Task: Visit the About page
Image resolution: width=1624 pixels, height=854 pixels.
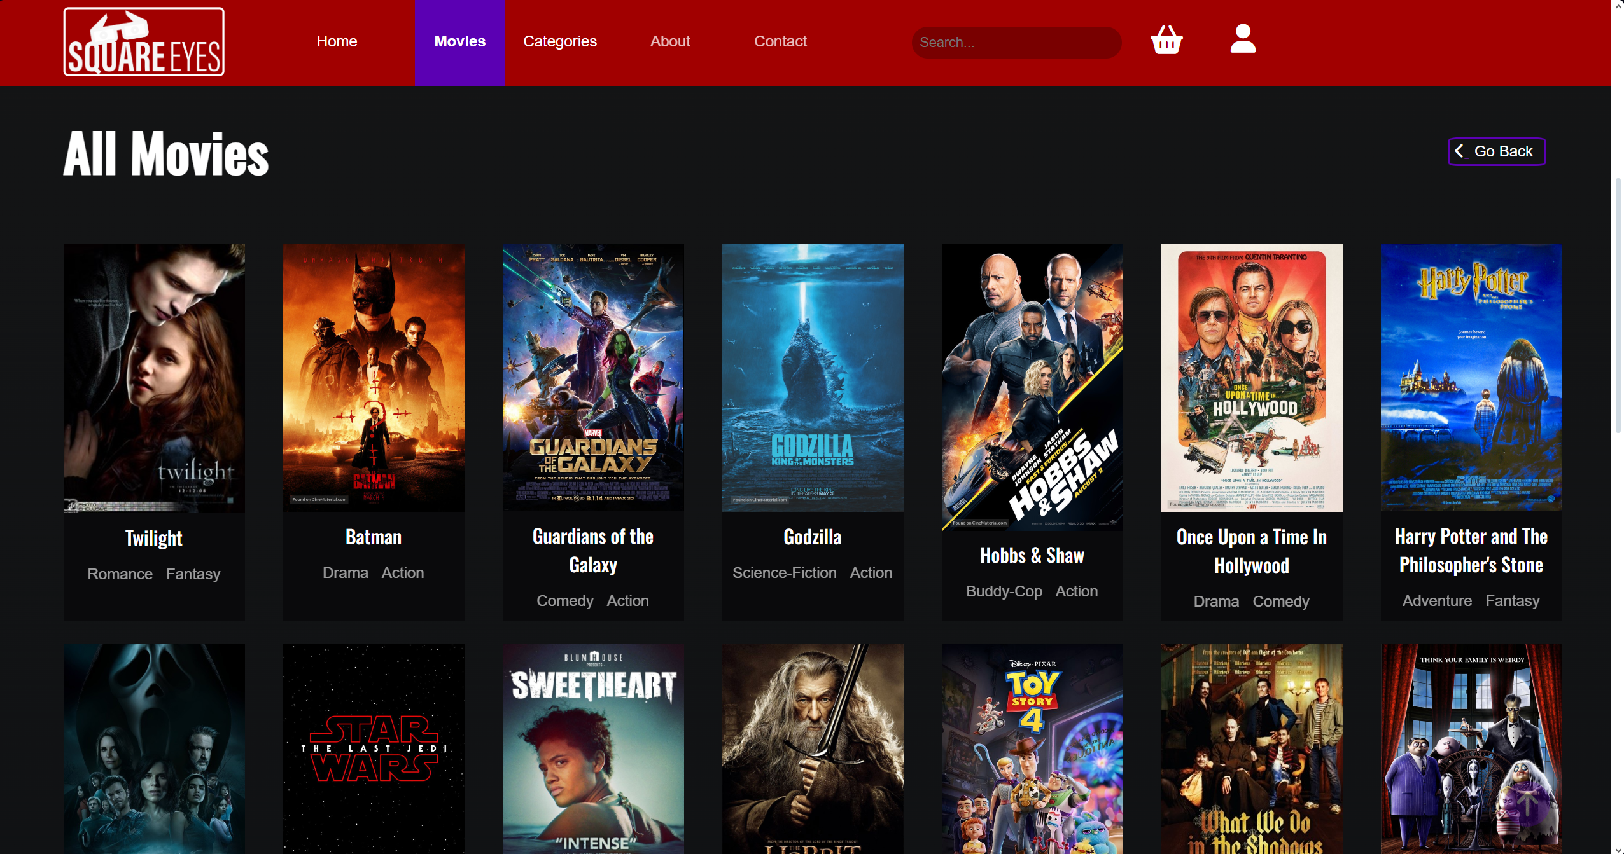Action: (670, 41)
